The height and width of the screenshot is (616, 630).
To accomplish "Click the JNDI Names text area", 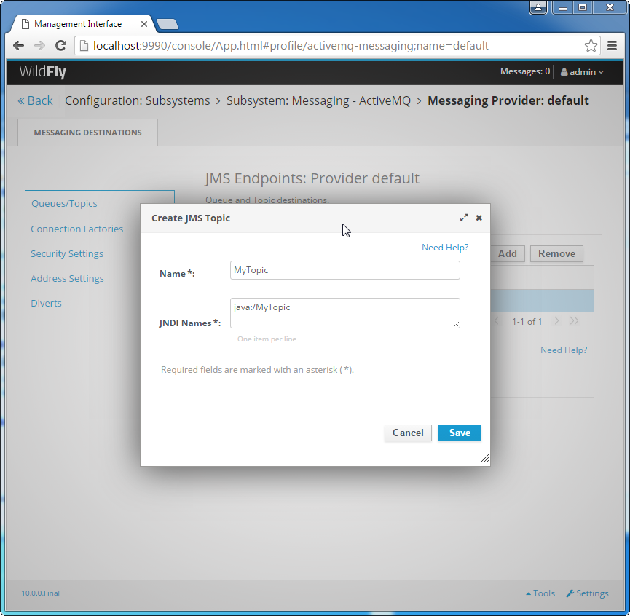I will (344, 313).
